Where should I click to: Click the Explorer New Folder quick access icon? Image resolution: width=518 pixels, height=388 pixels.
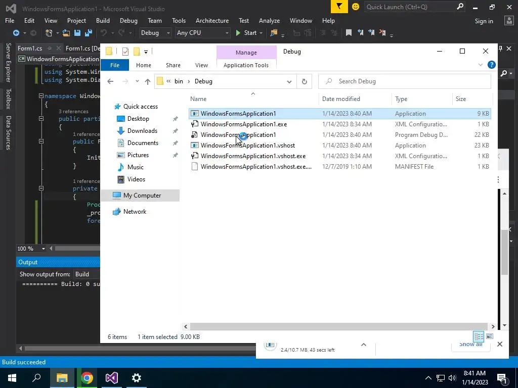[x=137, y=52]
